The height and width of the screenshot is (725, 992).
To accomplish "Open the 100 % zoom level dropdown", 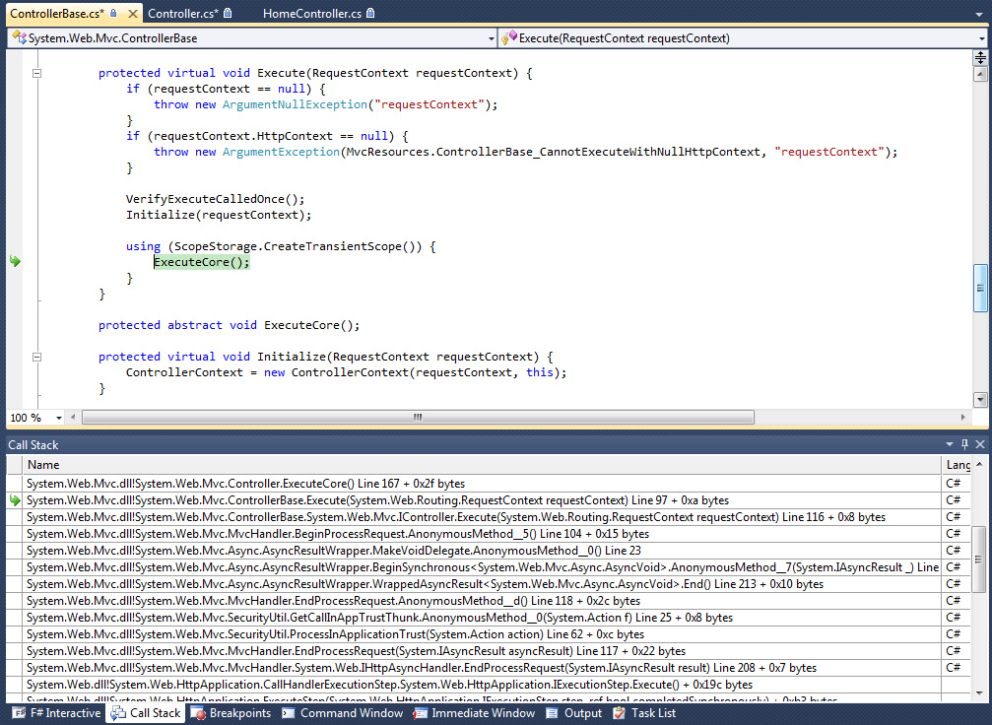I will [x=59, y=418].
